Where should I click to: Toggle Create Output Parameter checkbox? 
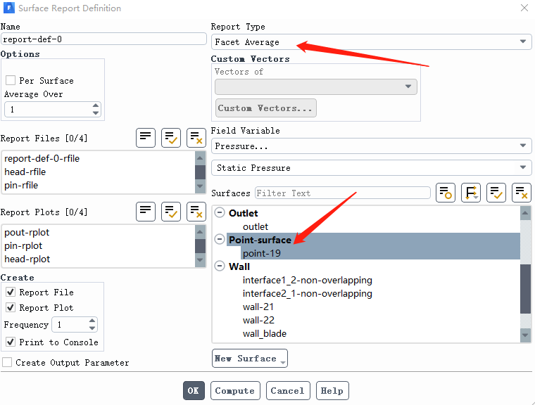[x=8, y=363]
